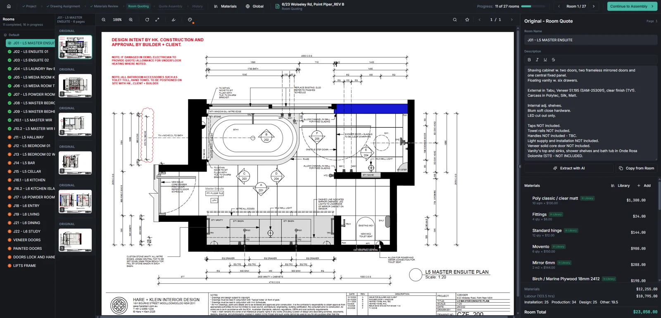Open the first original drawing thumbnail
Screen dimensions: 661x318
(x=75, y=47)
